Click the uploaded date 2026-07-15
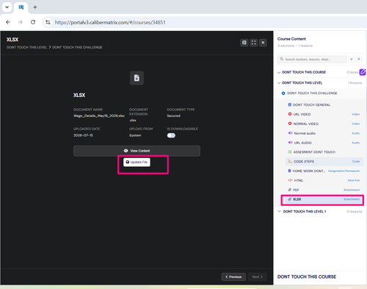The width and height of the screenshot is (367, 289). point(83,135)
